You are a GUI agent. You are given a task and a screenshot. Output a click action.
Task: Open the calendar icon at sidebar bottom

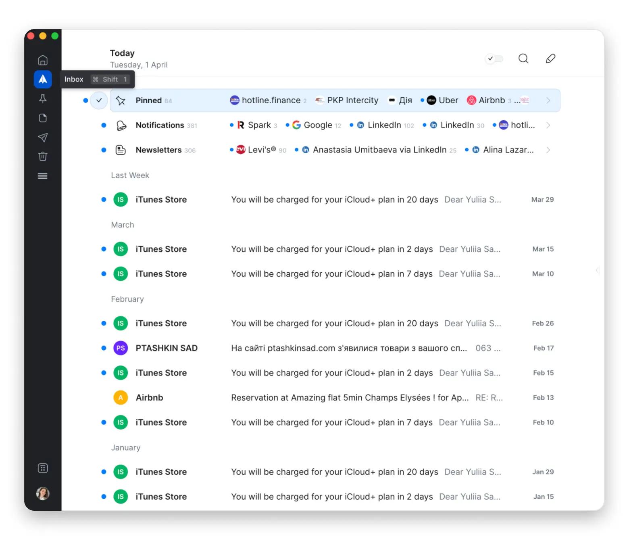click(43, 468)
